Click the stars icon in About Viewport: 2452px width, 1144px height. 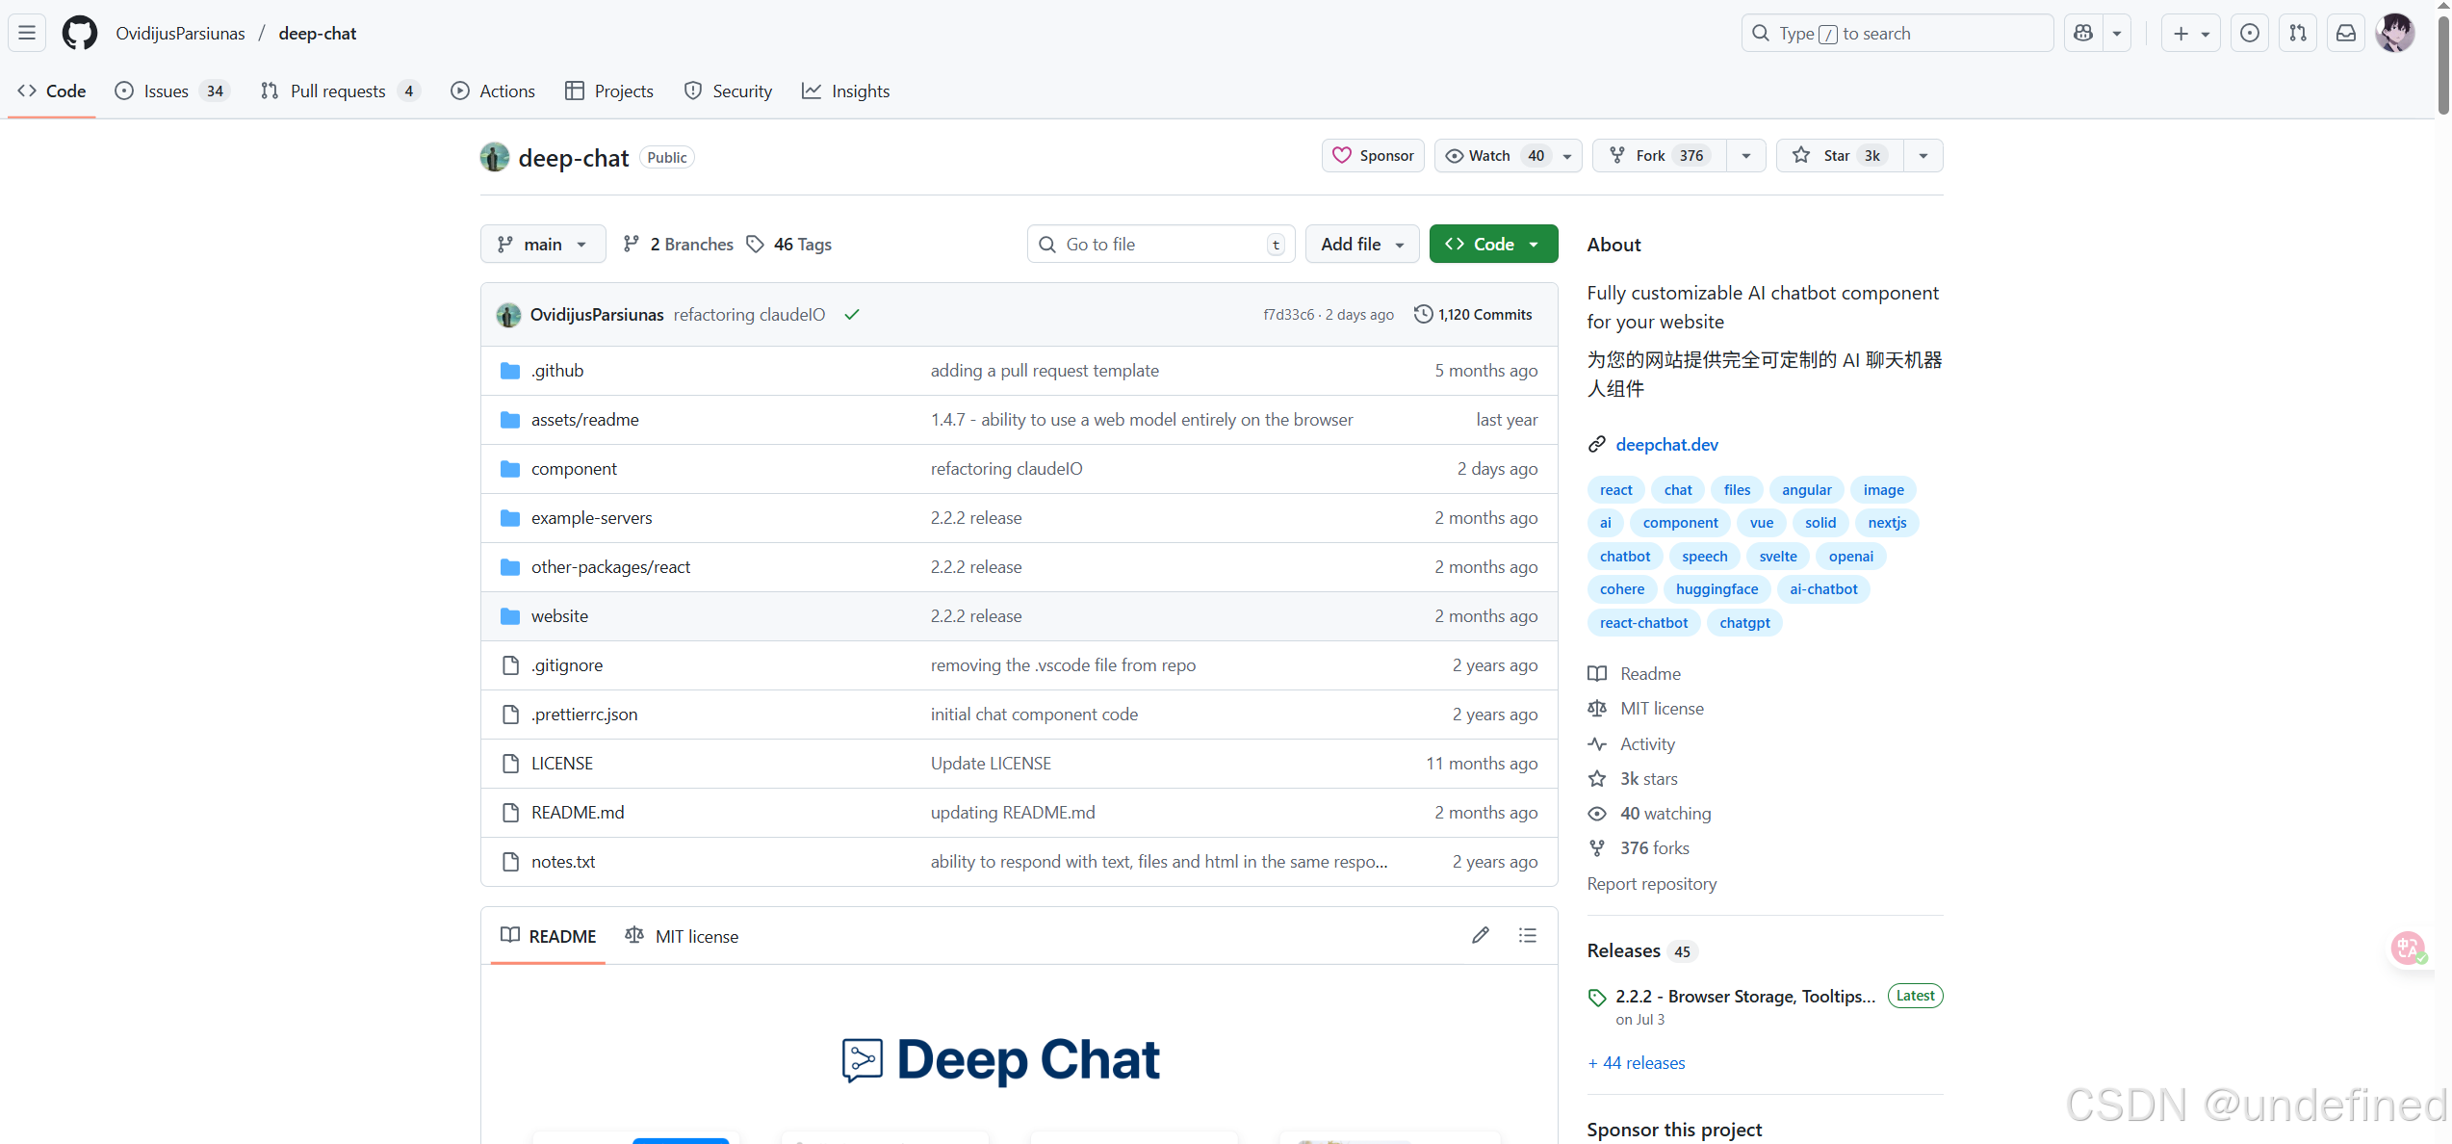[1597, 778]
